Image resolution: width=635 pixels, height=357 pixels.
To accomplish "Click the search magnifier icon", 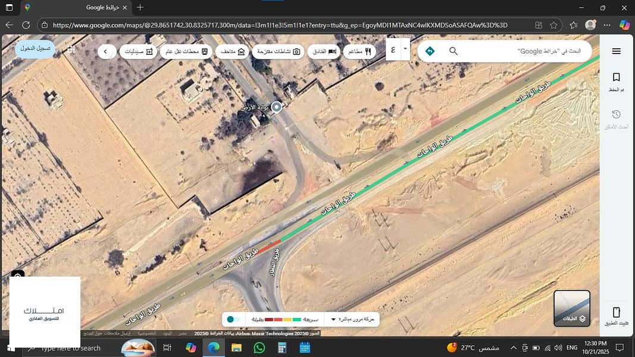I will 453,51.
